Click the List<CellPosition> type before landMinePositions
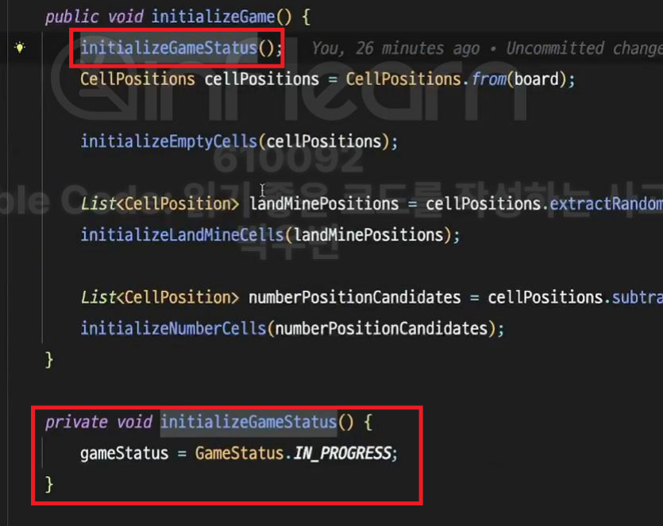 (160, 204)
